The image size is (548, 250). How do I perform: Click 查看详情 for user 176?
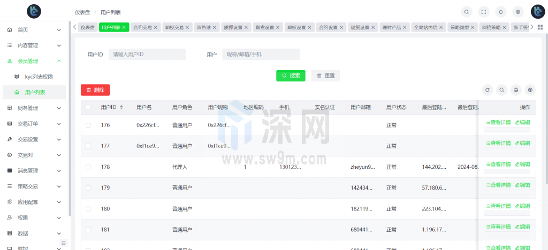(498, 122)
